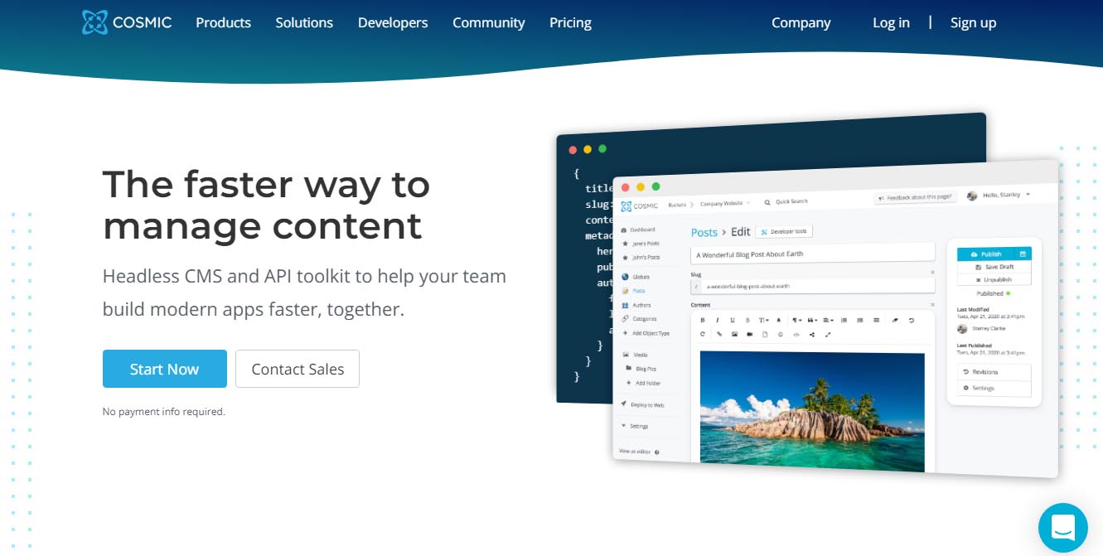Click the Contact Sales button

click(x=298, y=369)
